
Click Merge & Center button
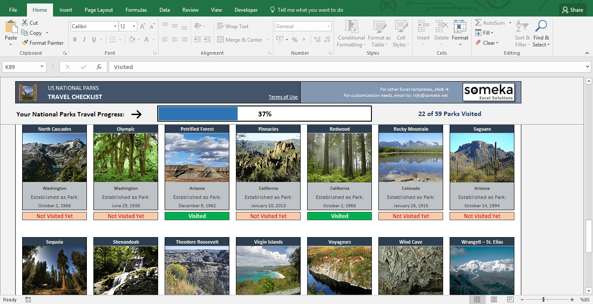[240, 40]
